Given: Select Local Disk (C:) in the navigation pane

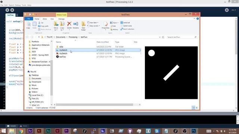Looking at the screenshot, I should point(37,95).
